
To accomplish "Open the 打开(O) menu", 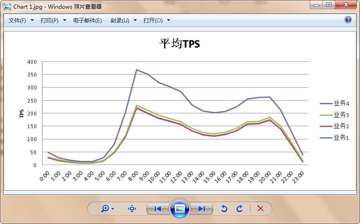I will 153,21.
